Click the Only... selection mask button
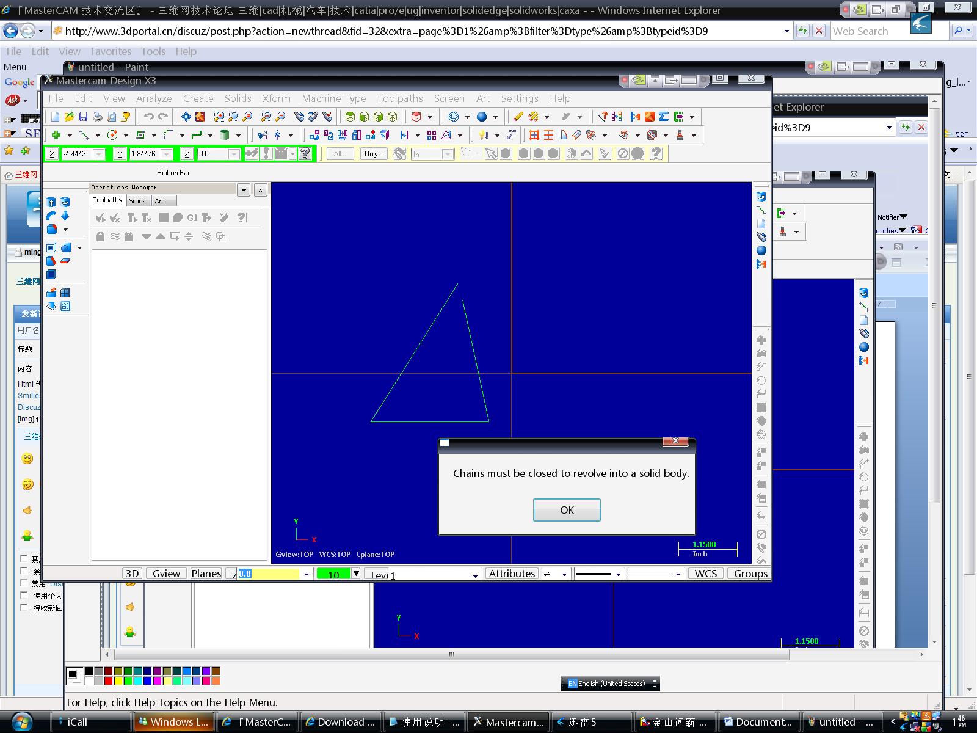Image resolution: width=977 pixels, height=733 pixels. 374,154
